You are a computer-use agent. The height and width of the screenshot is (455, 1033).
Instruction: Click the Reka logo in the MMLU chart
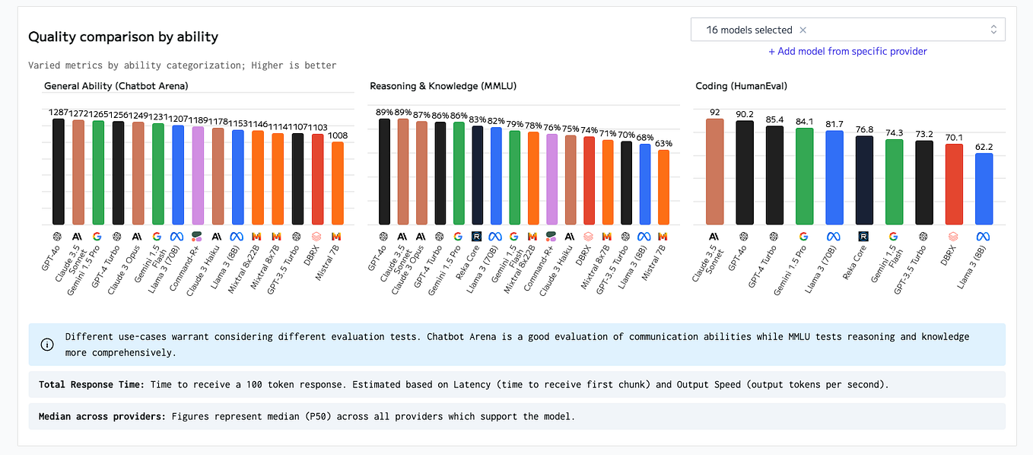pyautogui.click(x=477, y=237)
